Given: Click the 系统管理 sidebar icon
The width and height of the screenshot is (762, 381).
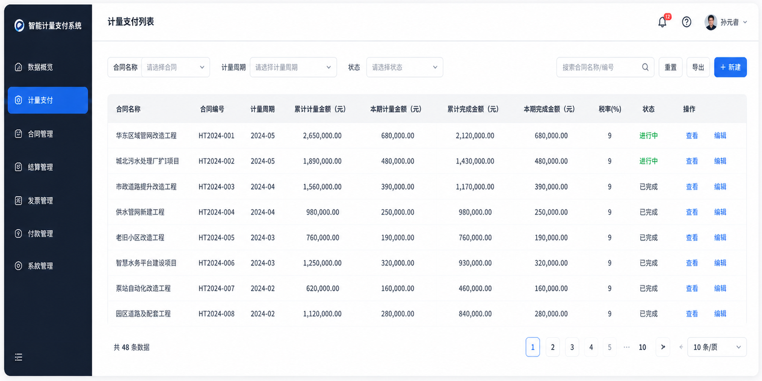Looking at the screenshot, I should 18,266.
